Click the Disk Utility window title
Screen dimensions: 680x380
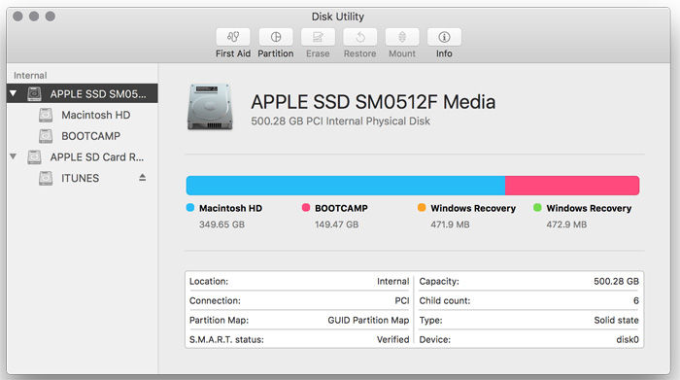338,17
